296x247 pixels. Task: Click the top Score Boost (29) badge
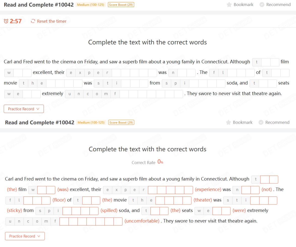(121, 5)
